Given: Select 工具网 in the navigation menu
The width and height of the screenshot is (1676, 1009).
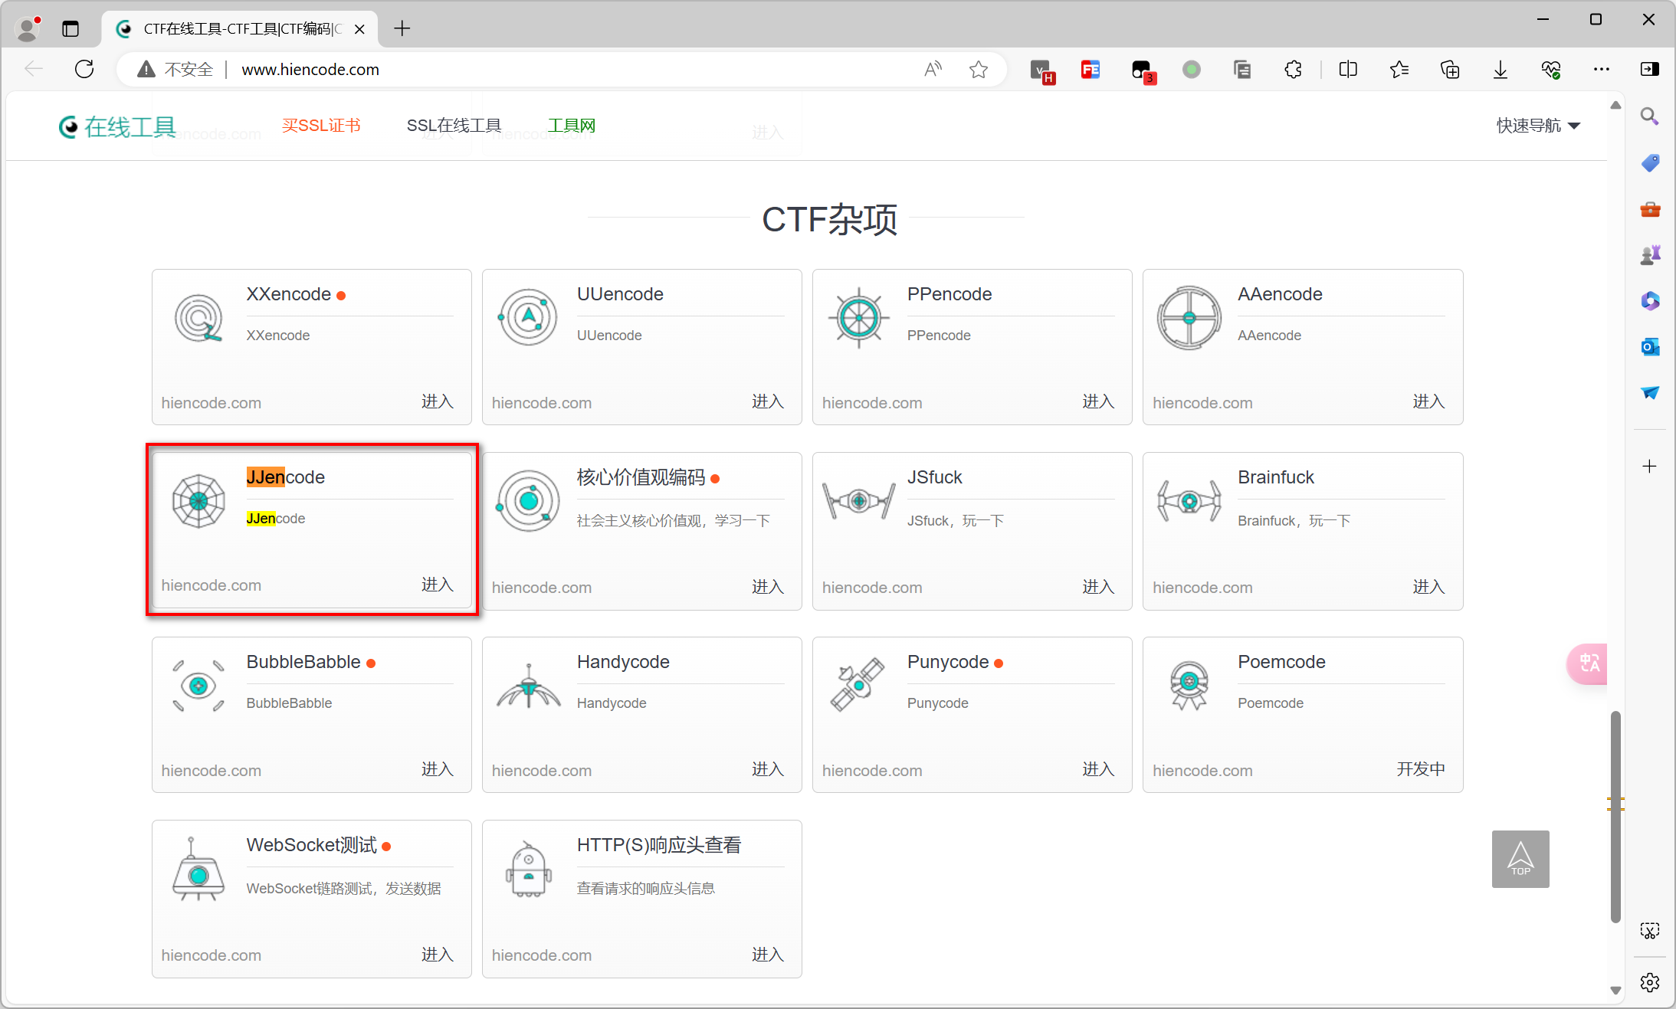Looking at the screenshot, I should tap(571, 125).
